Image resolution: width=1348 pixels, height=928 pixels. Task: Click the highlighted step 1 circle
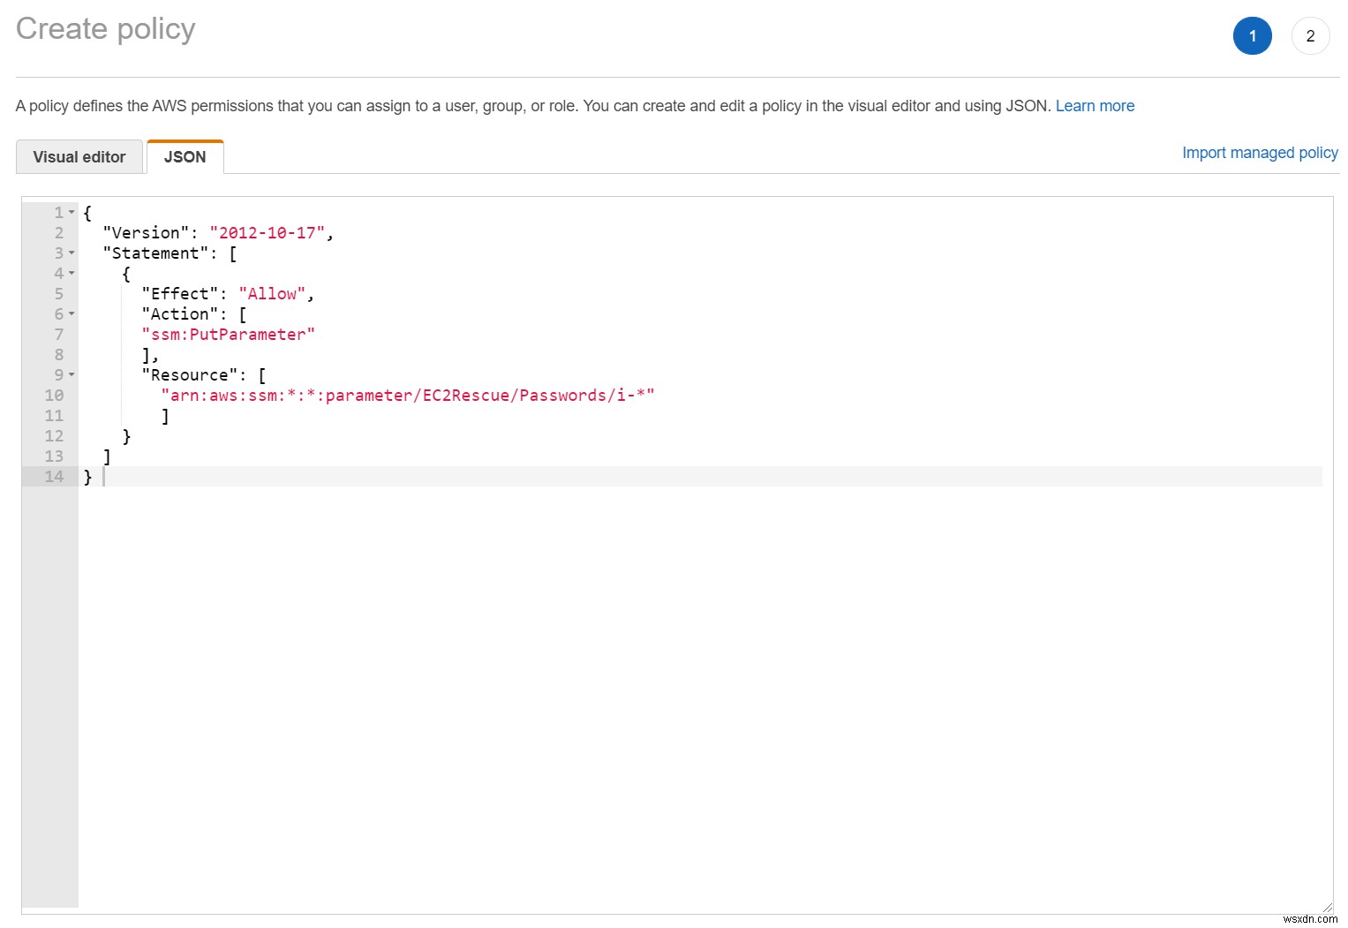pos(1252,35)
